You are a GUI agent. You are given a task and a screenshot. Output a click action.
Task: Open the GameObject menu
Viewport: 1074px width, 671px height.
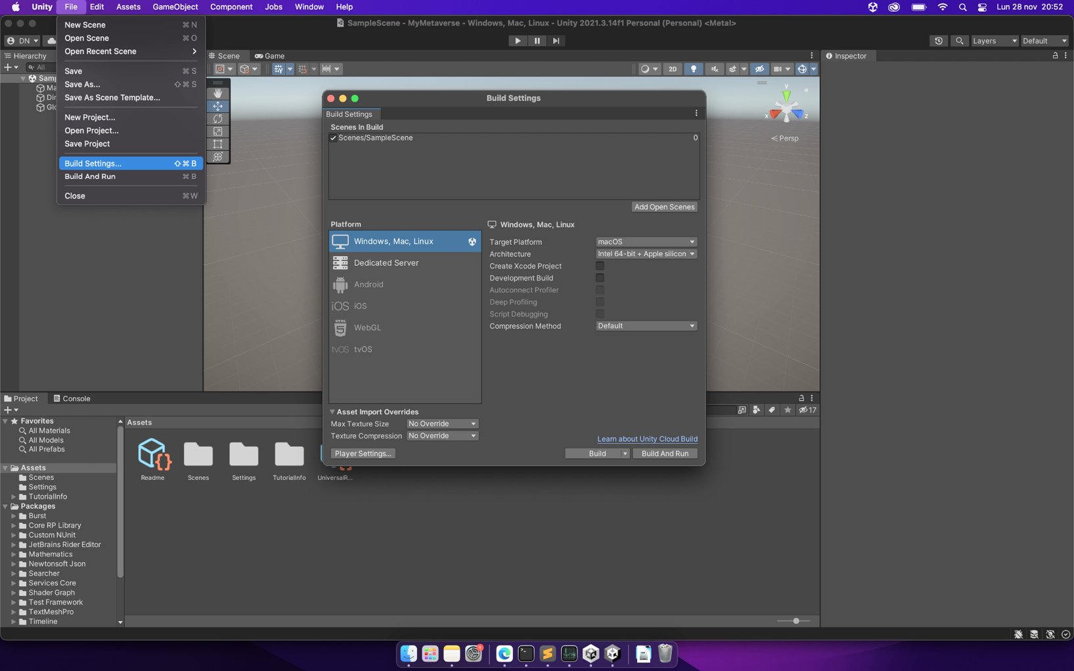tap(175, 7)
